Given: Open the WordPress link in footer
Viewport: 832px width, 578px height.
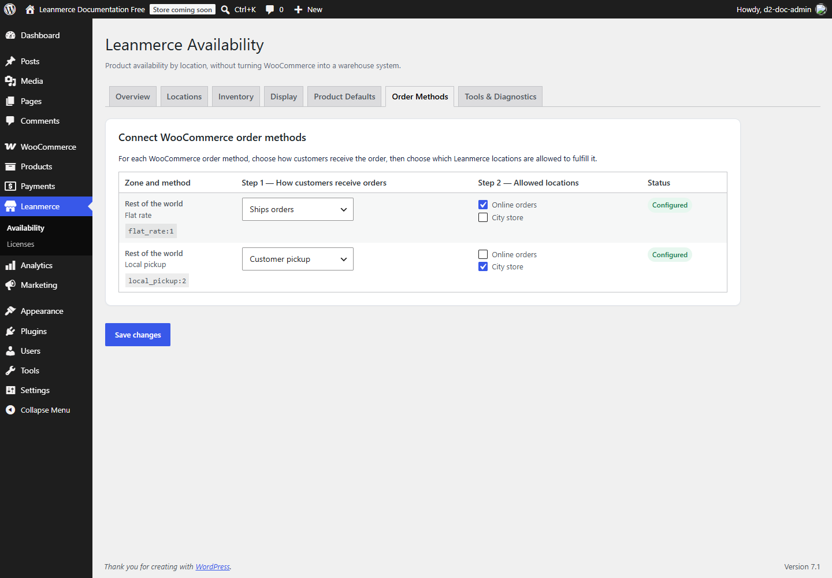Looking at the screenshot, I should pyautogui.click(x=213, y=566).
